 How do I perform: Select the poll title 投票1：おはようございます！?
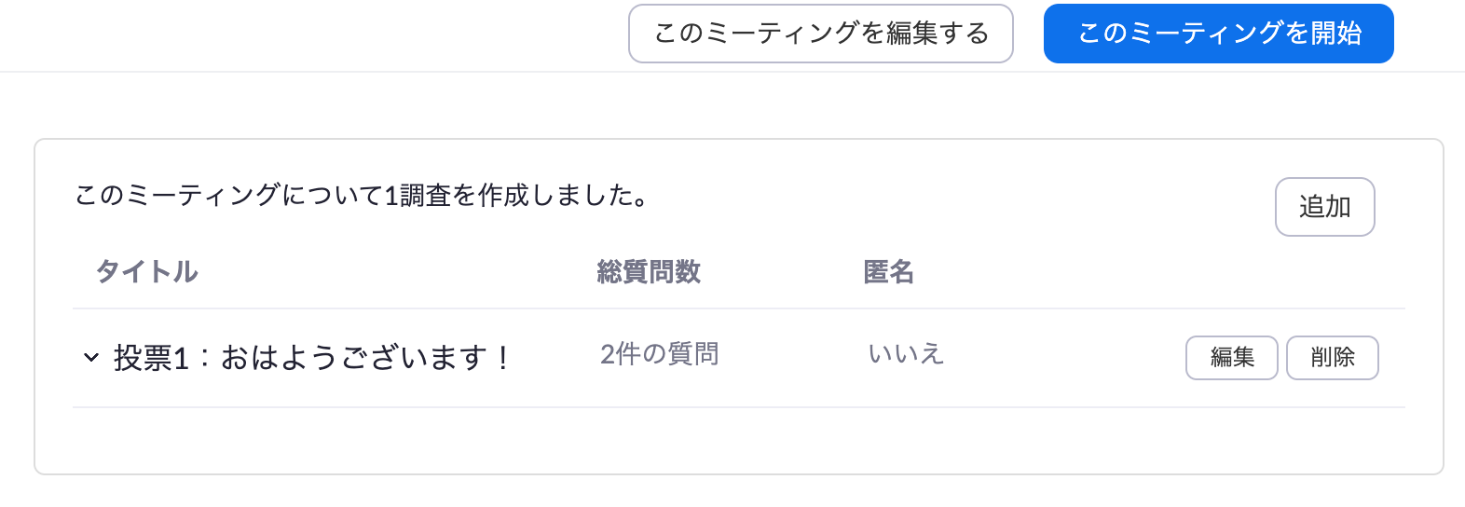pos(313,357)
